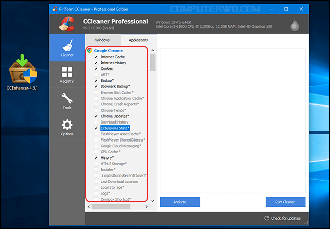
Task: Enable FlashPlayer SharedObjects* checkbox
Action: pos(96,140)
